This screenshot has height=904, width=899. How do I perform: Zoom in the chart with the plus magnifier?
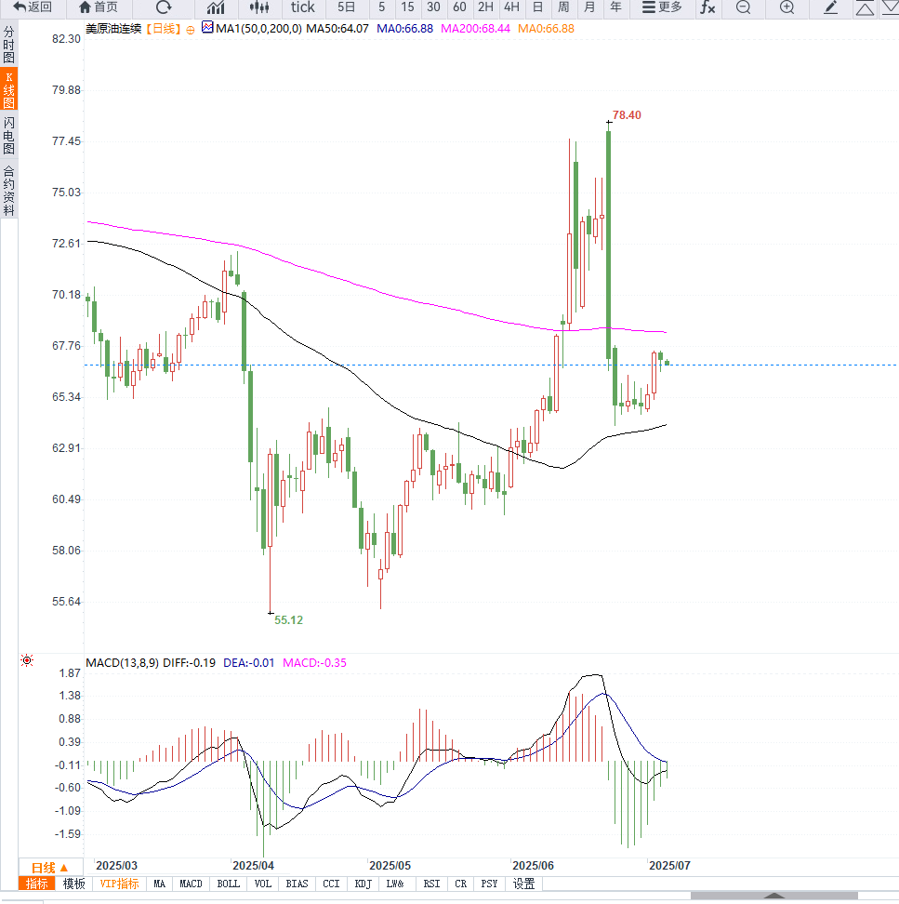pyautogui.click(x=787, y=7)
